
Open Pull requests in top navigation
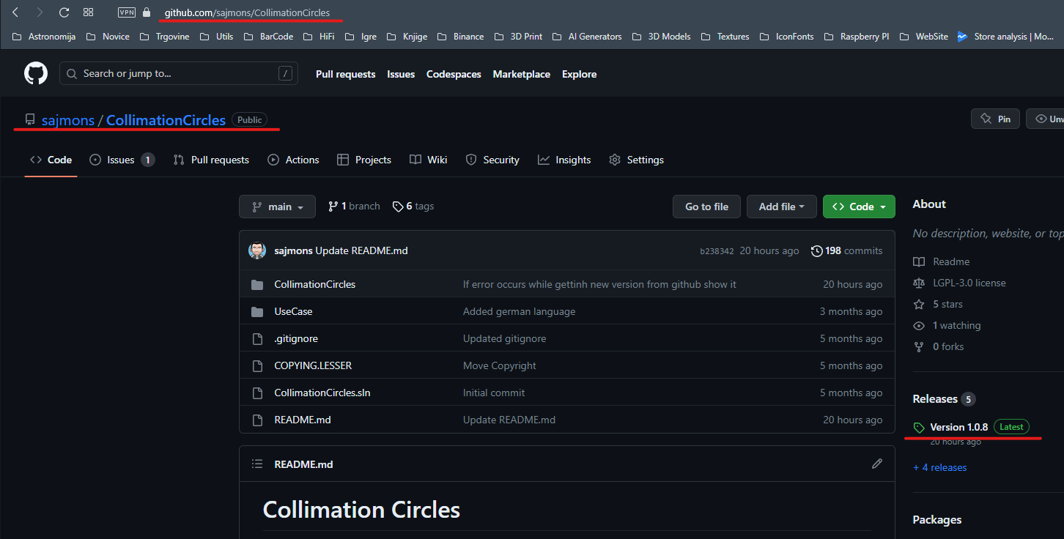click(x=345, y=74)
